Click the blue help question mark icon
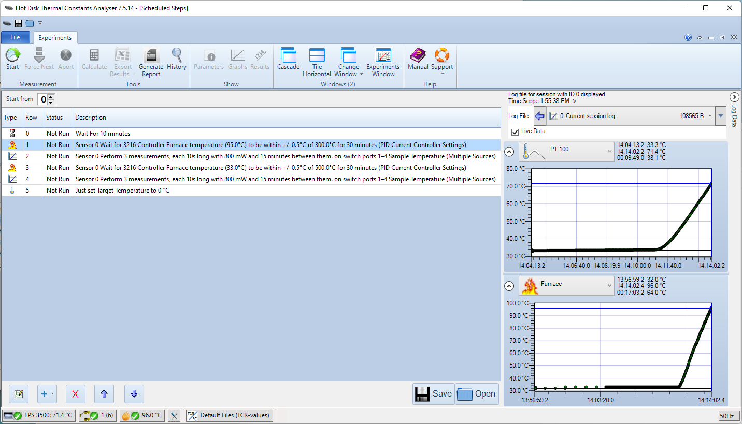The height and width of the screenshot is (424, 742). (x=688, y=37)
